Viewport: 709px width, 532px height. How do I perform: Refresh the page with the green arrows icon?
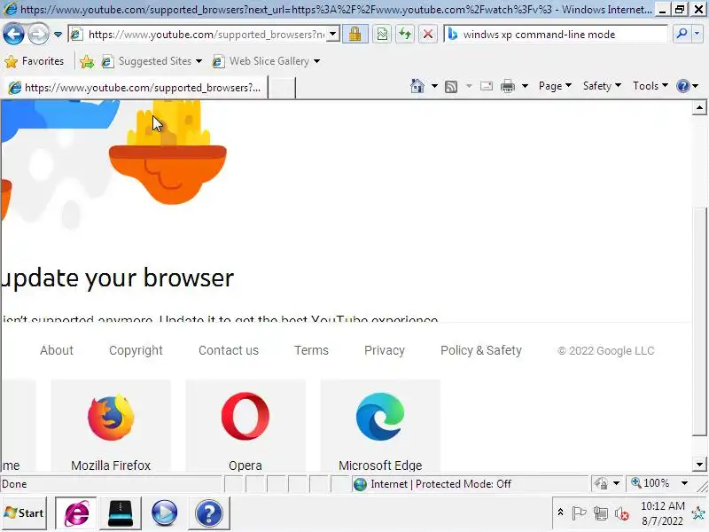coord(405,35)
